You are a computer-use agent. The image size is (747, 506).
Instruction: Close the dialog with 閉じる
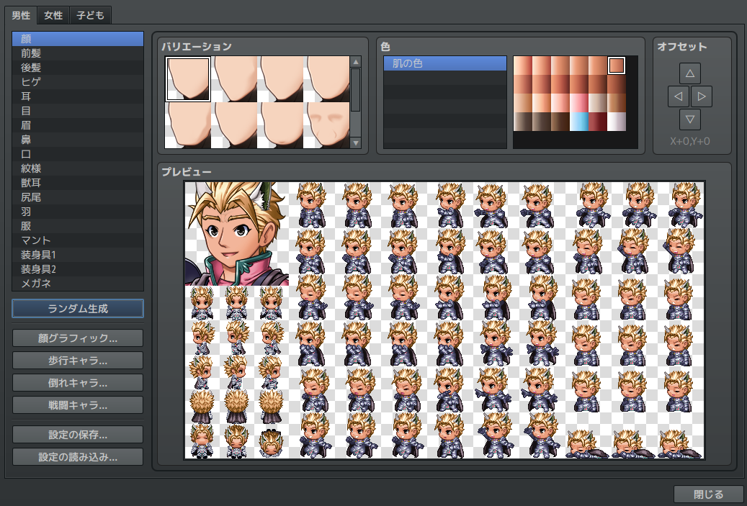click(708, 494)
